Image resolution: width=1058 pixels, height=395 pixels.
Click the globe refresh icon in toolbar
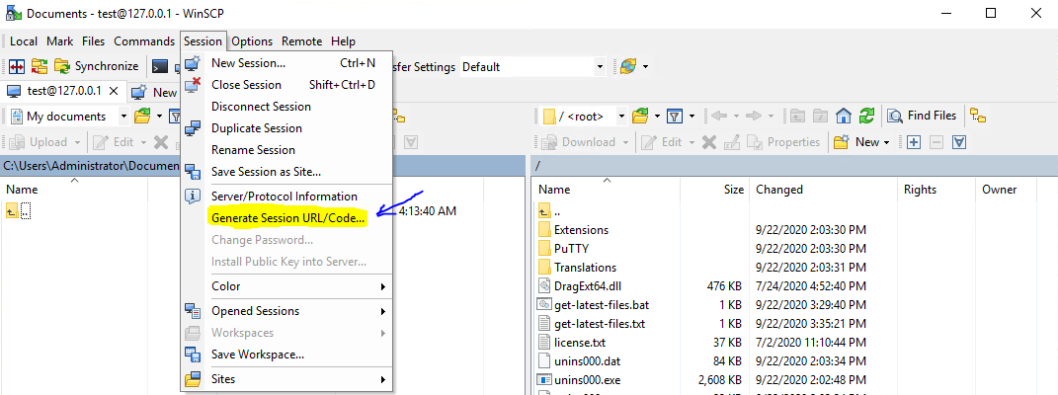[x=627, y=66]
